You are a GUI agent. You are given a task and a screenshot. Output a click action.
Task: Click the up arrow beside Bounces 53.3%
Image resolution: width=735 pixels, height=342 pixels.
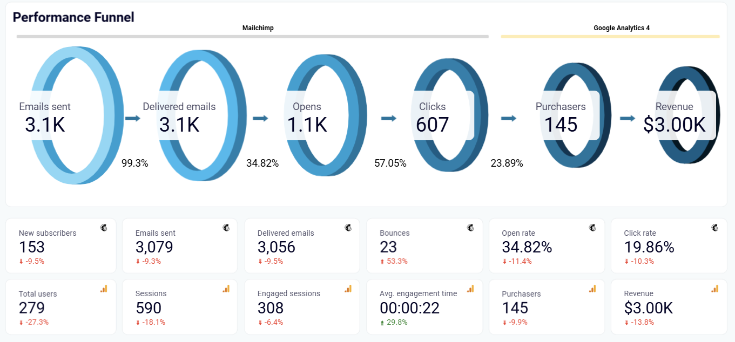point(383,262)
